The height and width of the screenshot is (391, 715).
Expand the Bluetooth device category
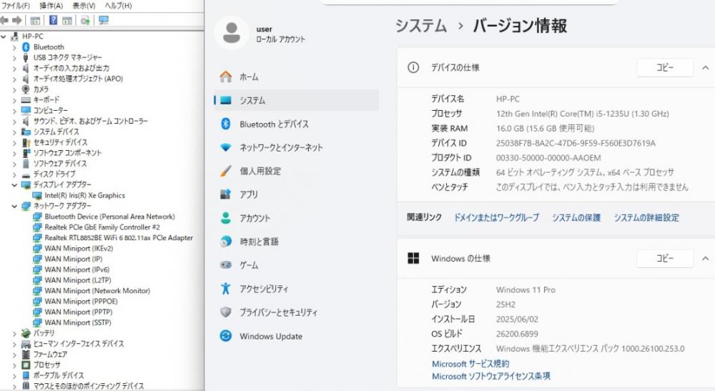coord(16,47)
